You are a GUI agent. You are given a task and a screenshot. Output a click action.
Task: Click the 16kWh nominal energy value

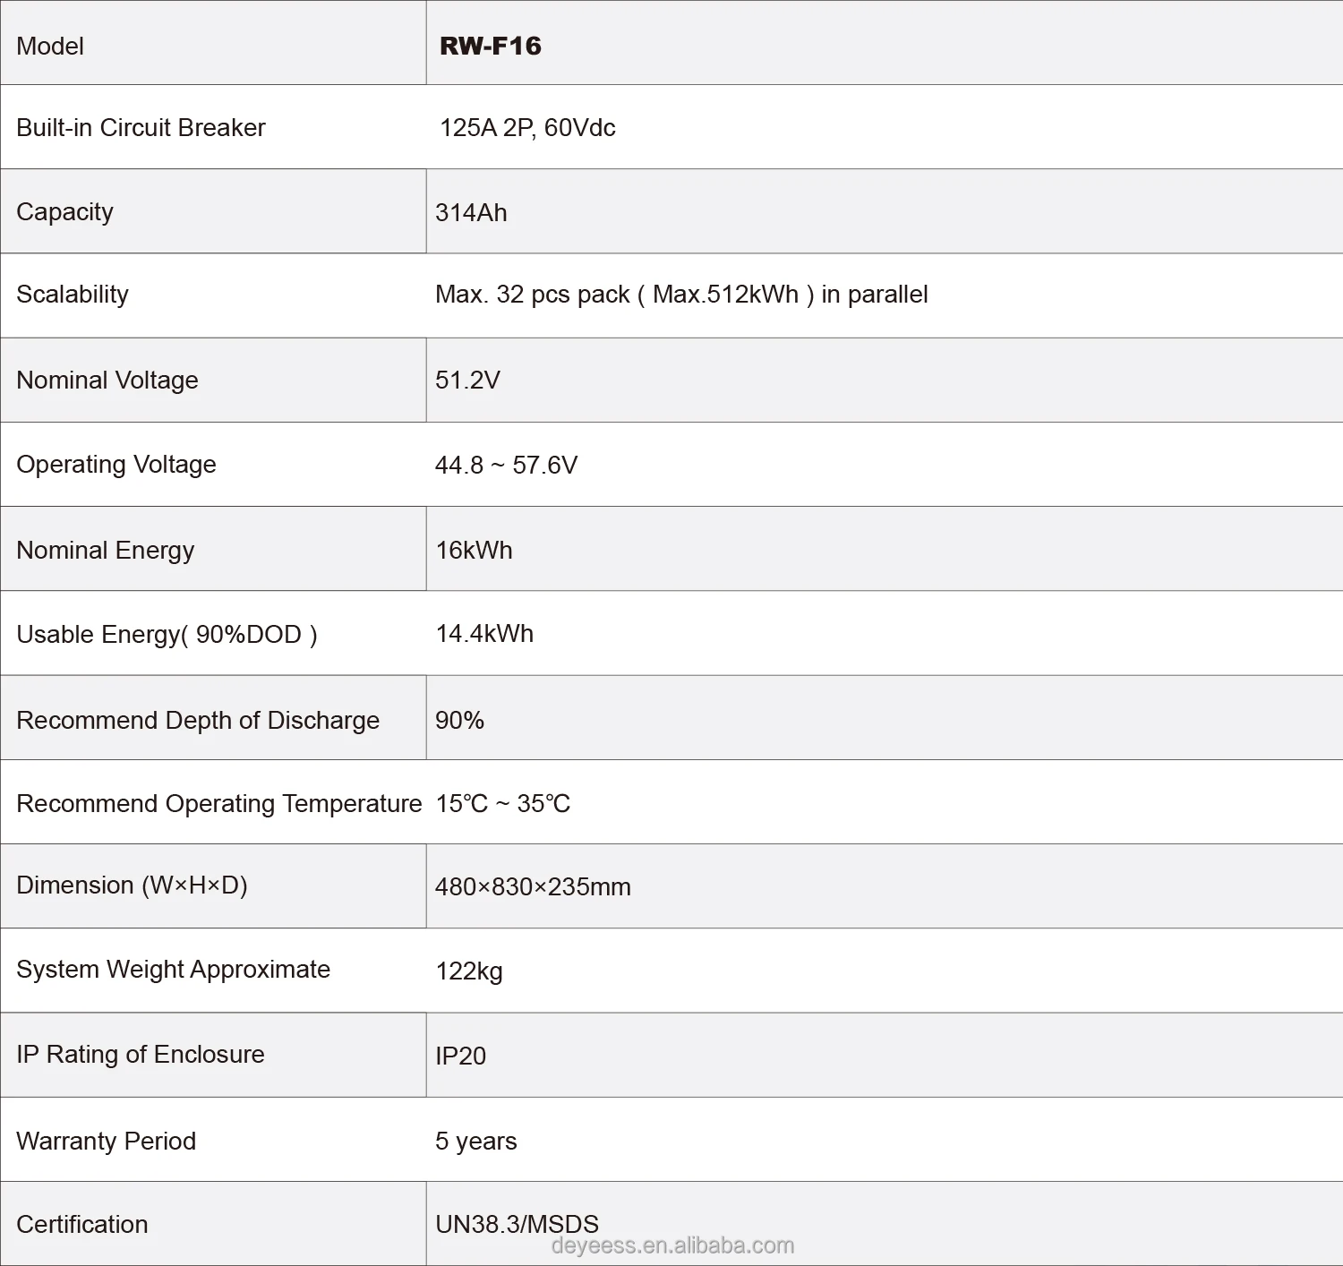pos(474,550)
